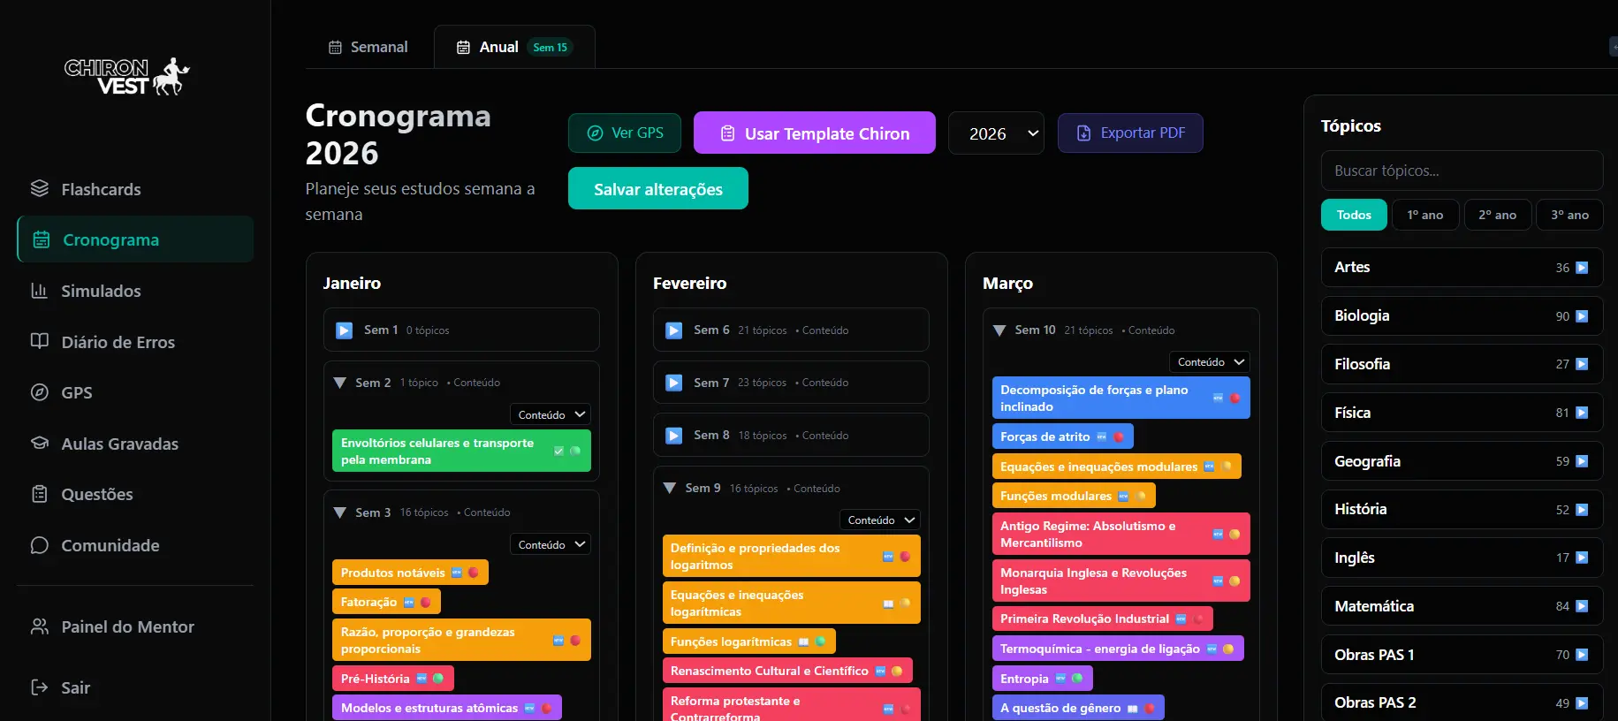Click the GPS compass icon in sidebar
Image resolution: width=1618 pixels, height=721 pixels.
click(40, 392)
